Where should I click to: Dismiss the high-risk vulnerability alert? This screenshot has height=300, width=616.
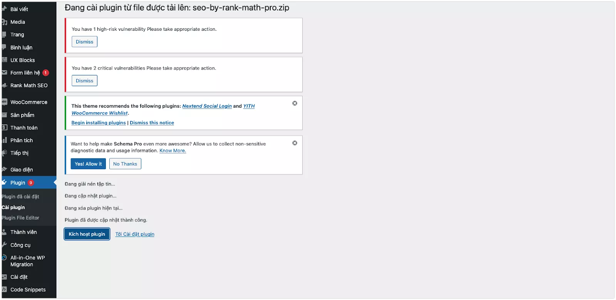[84, 42]
